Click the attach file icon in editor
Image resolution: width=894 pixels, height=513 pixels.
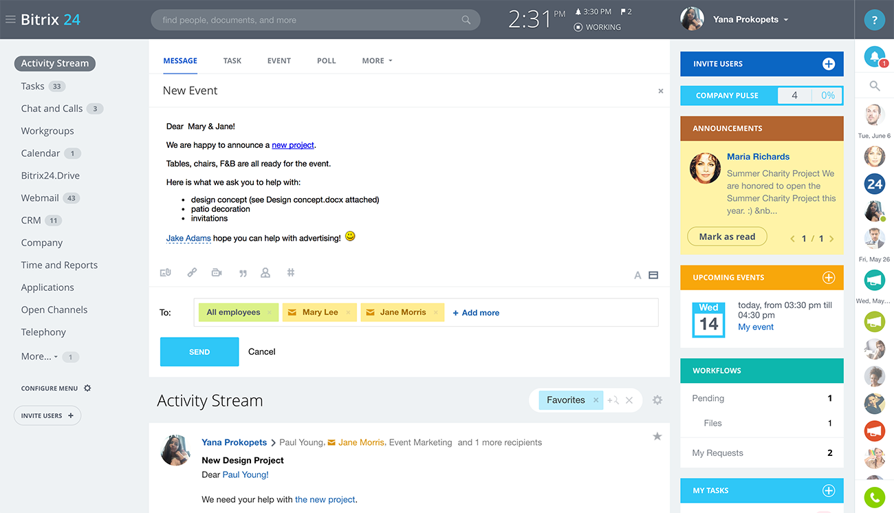tap(165, 273)
